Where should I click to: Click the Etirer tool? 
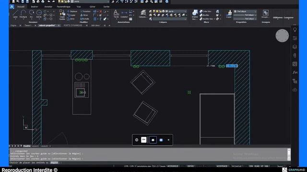pos(71,19)
